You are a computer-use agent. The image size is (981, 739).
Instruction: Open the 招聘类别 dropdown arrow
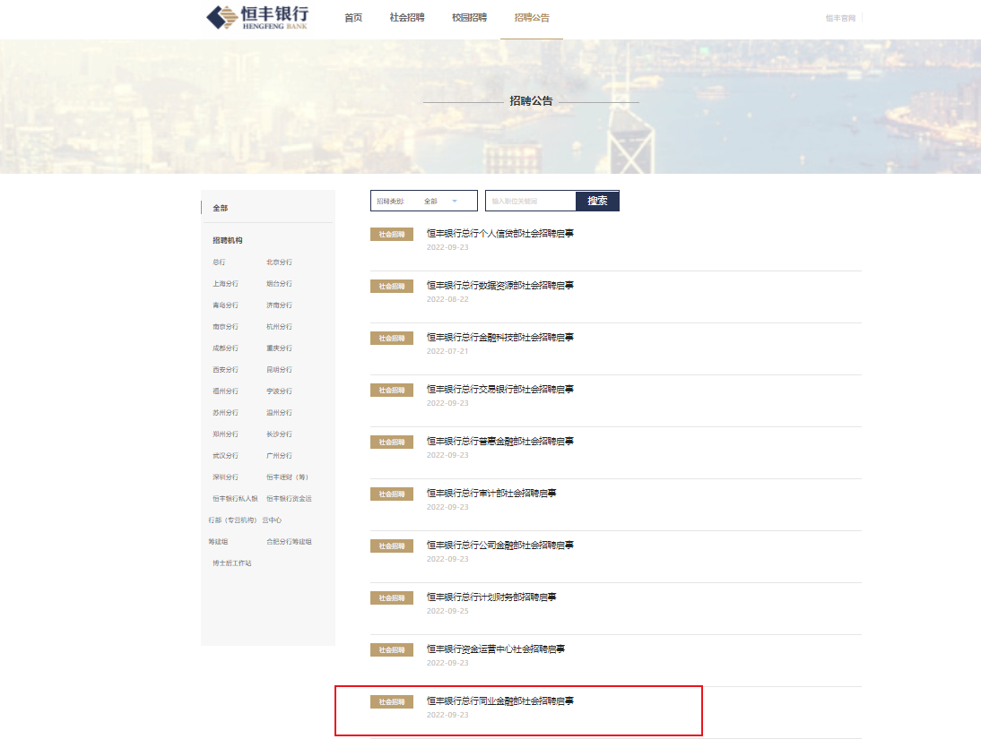pos(454,202)
